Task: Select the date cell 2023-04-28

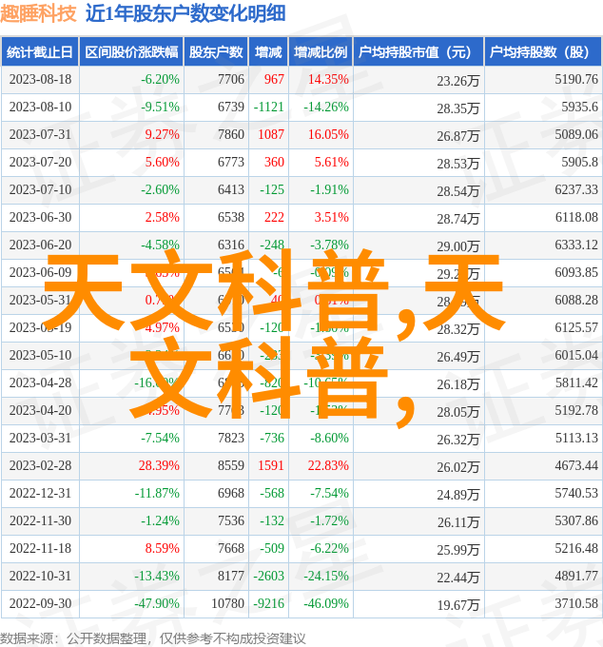Action: [40, 382]
